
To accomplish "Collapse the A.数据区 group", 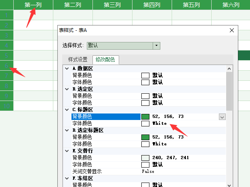I will pos(67,69).
